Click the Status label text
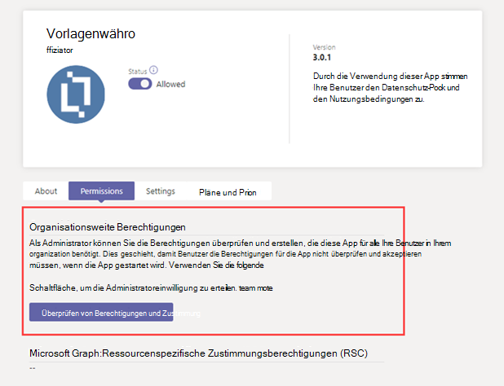Screen dimensions: 504x386 point(138,71)
